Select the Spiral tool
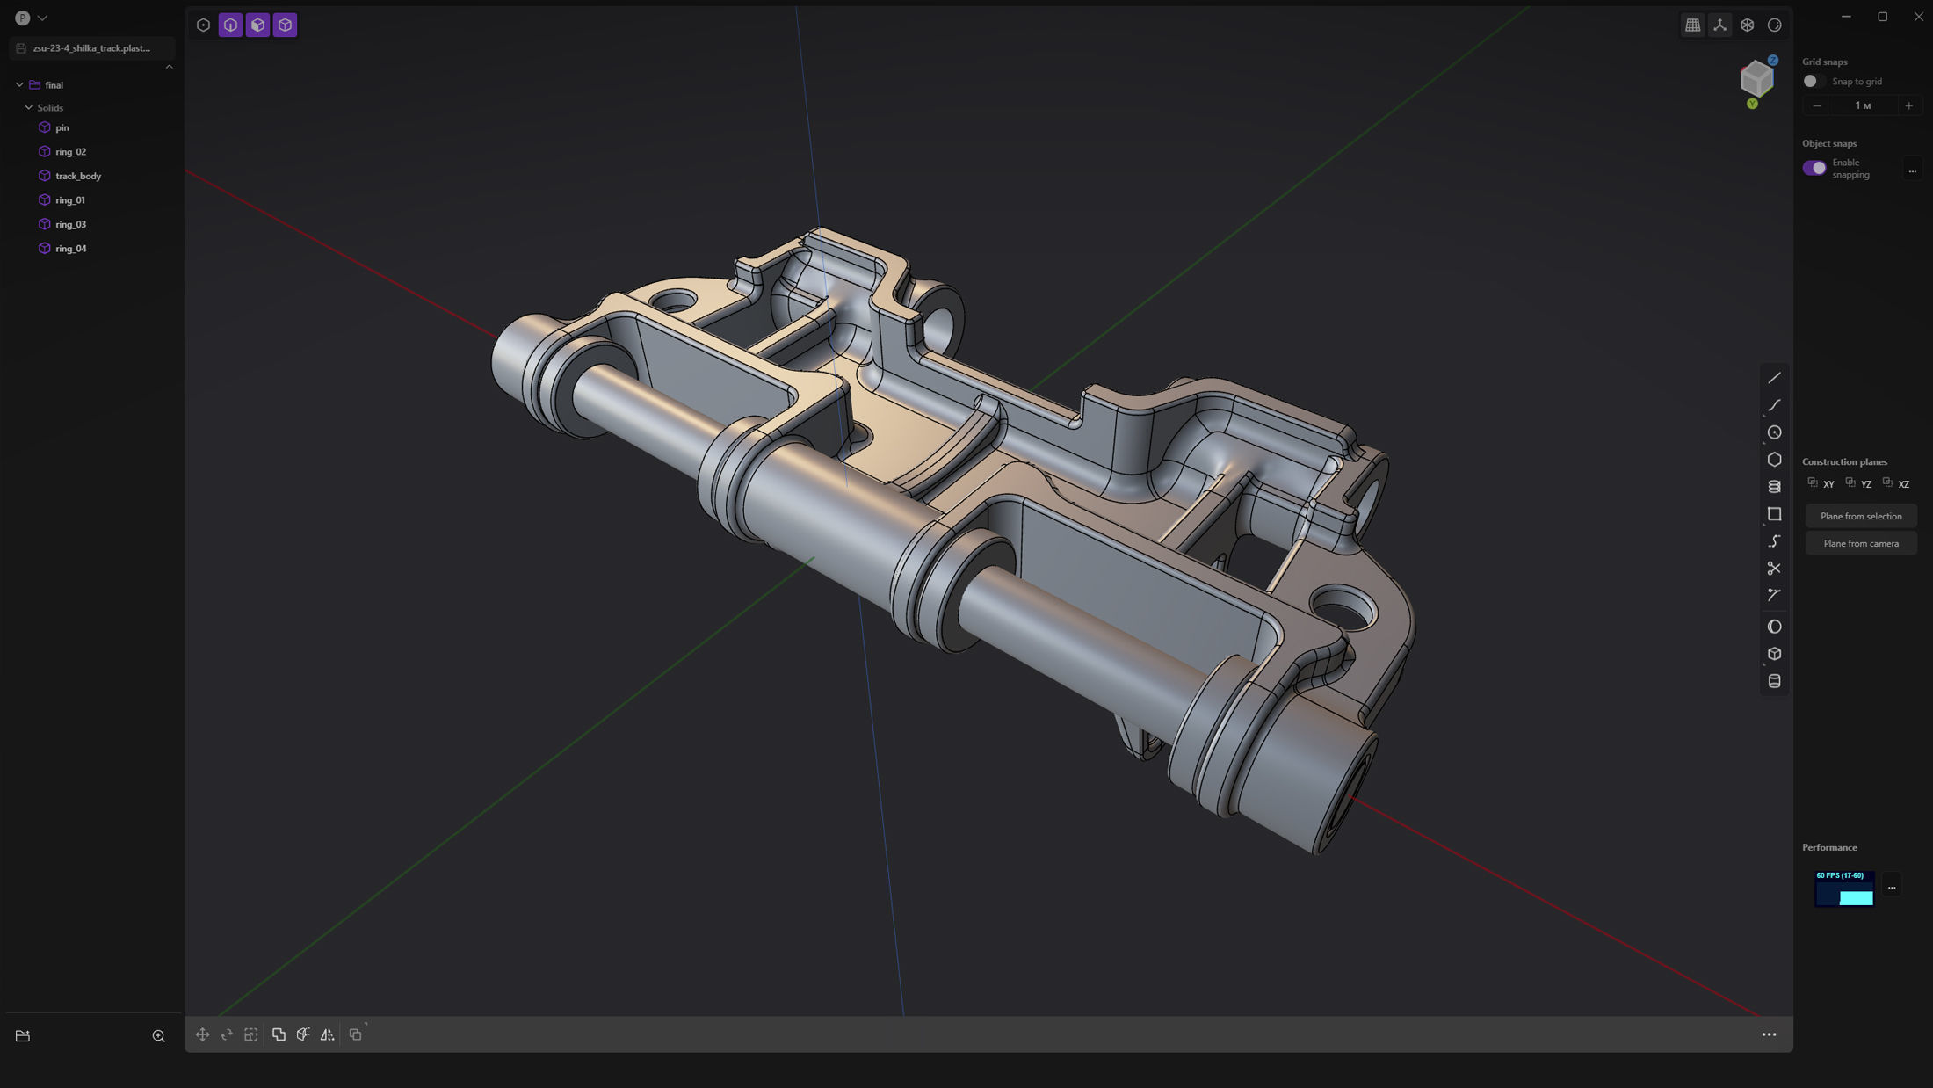This screenshot has width=1933, height=1088. click(x=1774, y=487)
